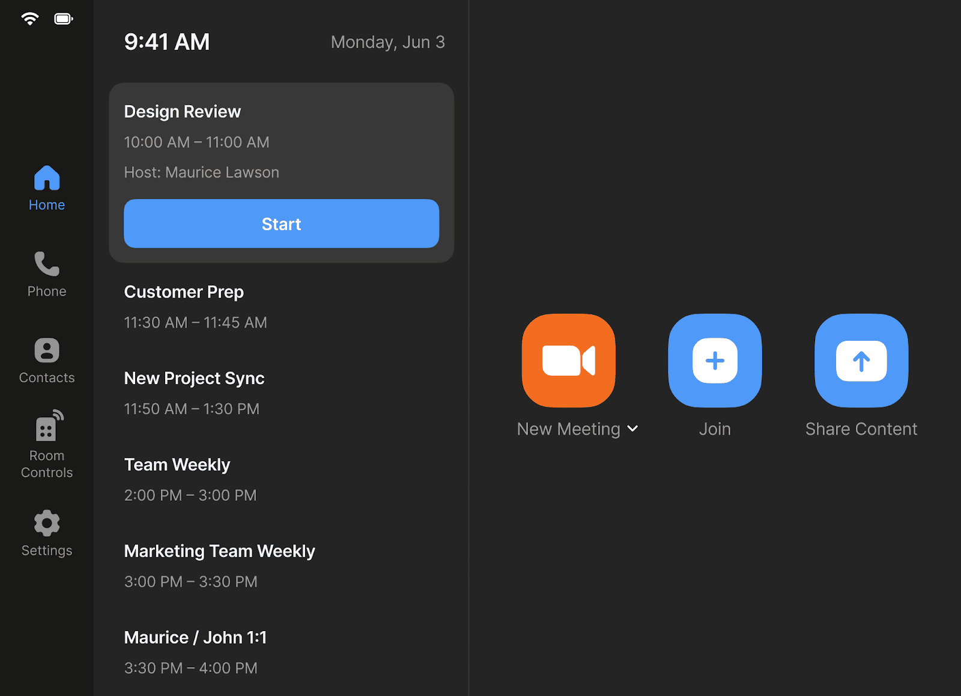Viewport: 961px width, 696px height.
Task: Open the Marketing Team Weekly meeting
Action: click(x=219, y=552)
